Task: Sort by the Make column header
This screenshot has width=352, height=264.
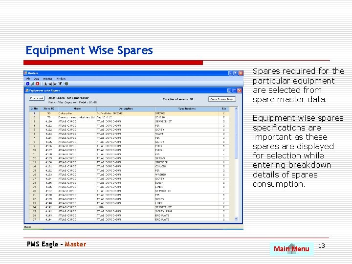Action: pos(77,109)
